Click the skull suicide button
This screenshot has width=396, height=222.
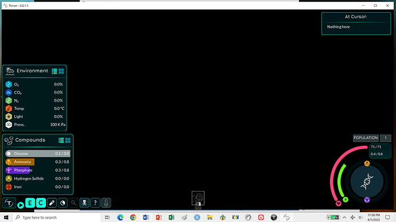click(84, 203)
